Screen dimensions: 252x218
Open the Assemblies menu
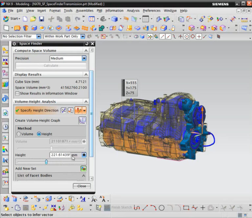tap(85, 11)
